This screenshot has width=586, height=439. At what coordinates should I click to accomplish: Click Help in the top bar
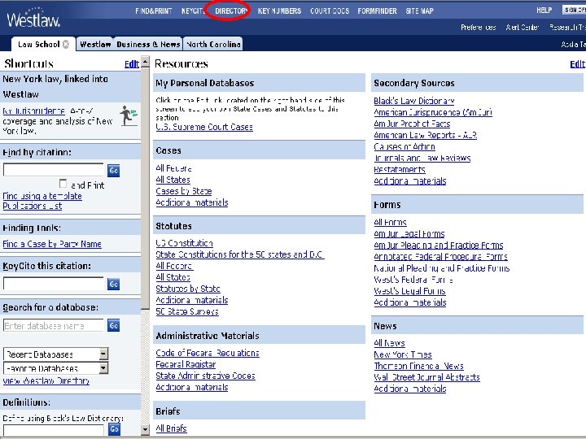click(544, 10)
